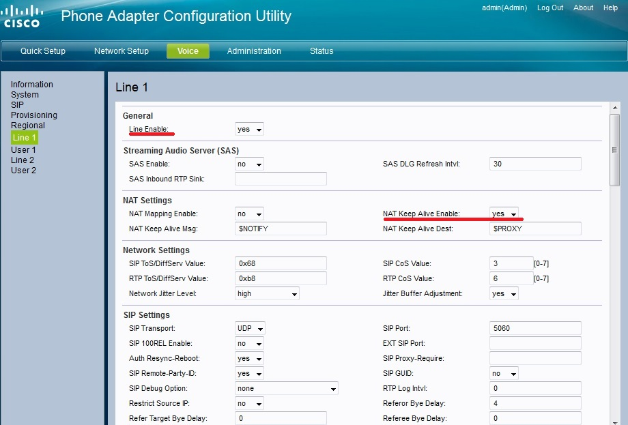Click the SIP Proxy-Require field
Viewport: 628px width, 425px height.
click(x=535, y=359)
